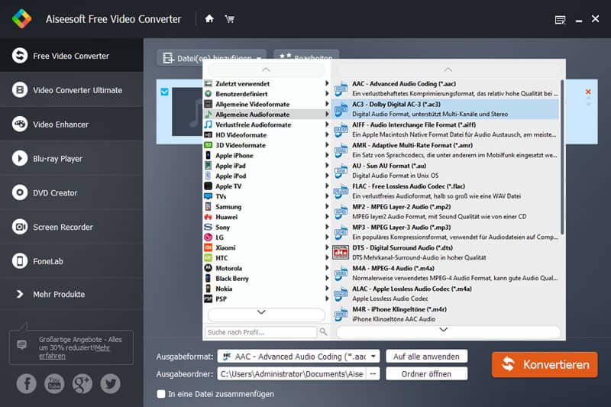Expand Mehr Produkte list
The height and width of the screenshot is (407, 611).
(71, 294)
